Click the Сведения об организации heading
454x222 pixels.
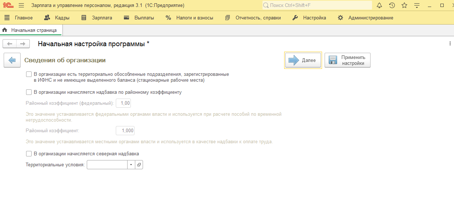[x=65, y=60]
